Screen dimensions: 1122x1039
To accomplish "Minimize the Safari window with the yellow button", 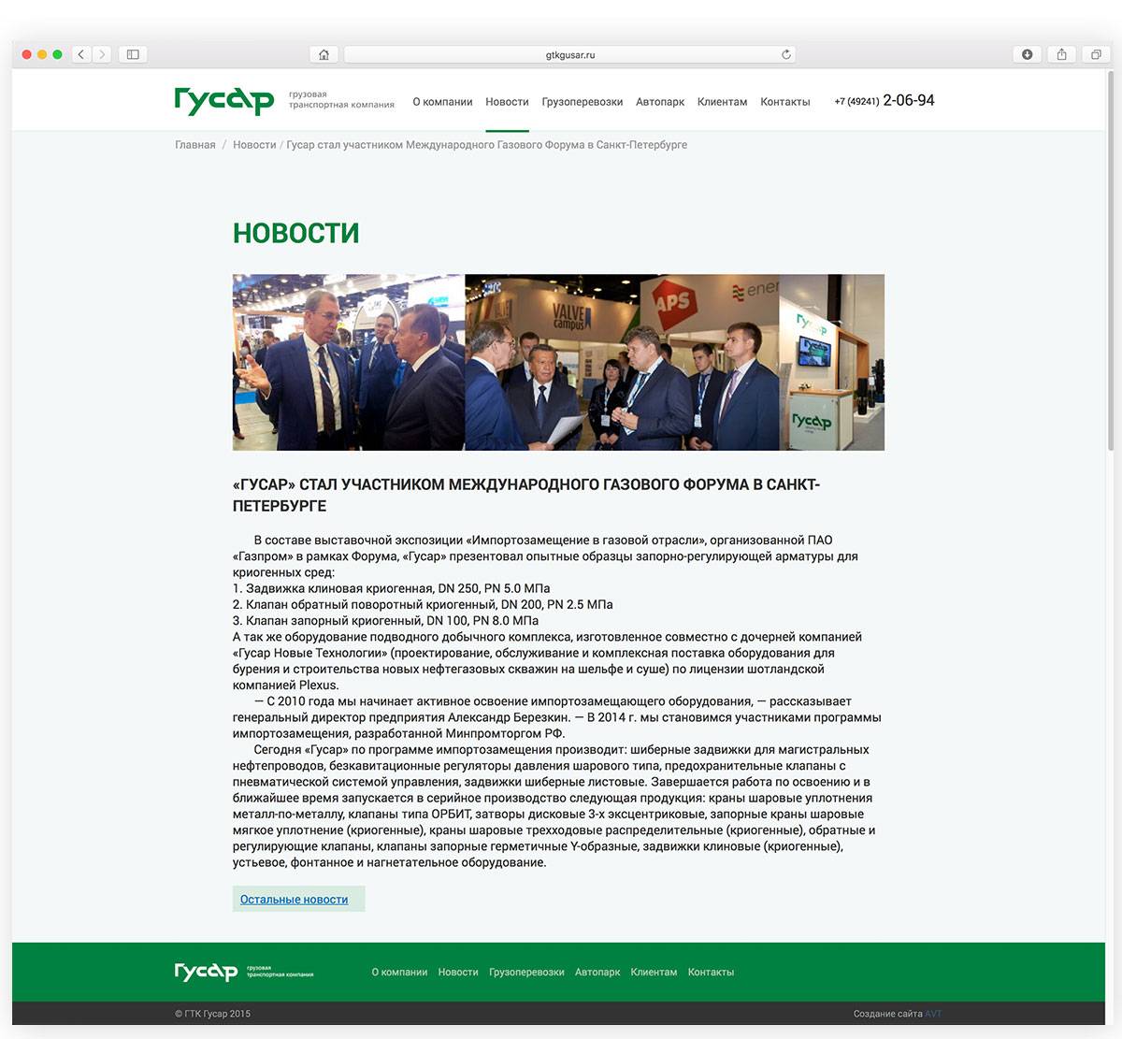I will 42,54.
